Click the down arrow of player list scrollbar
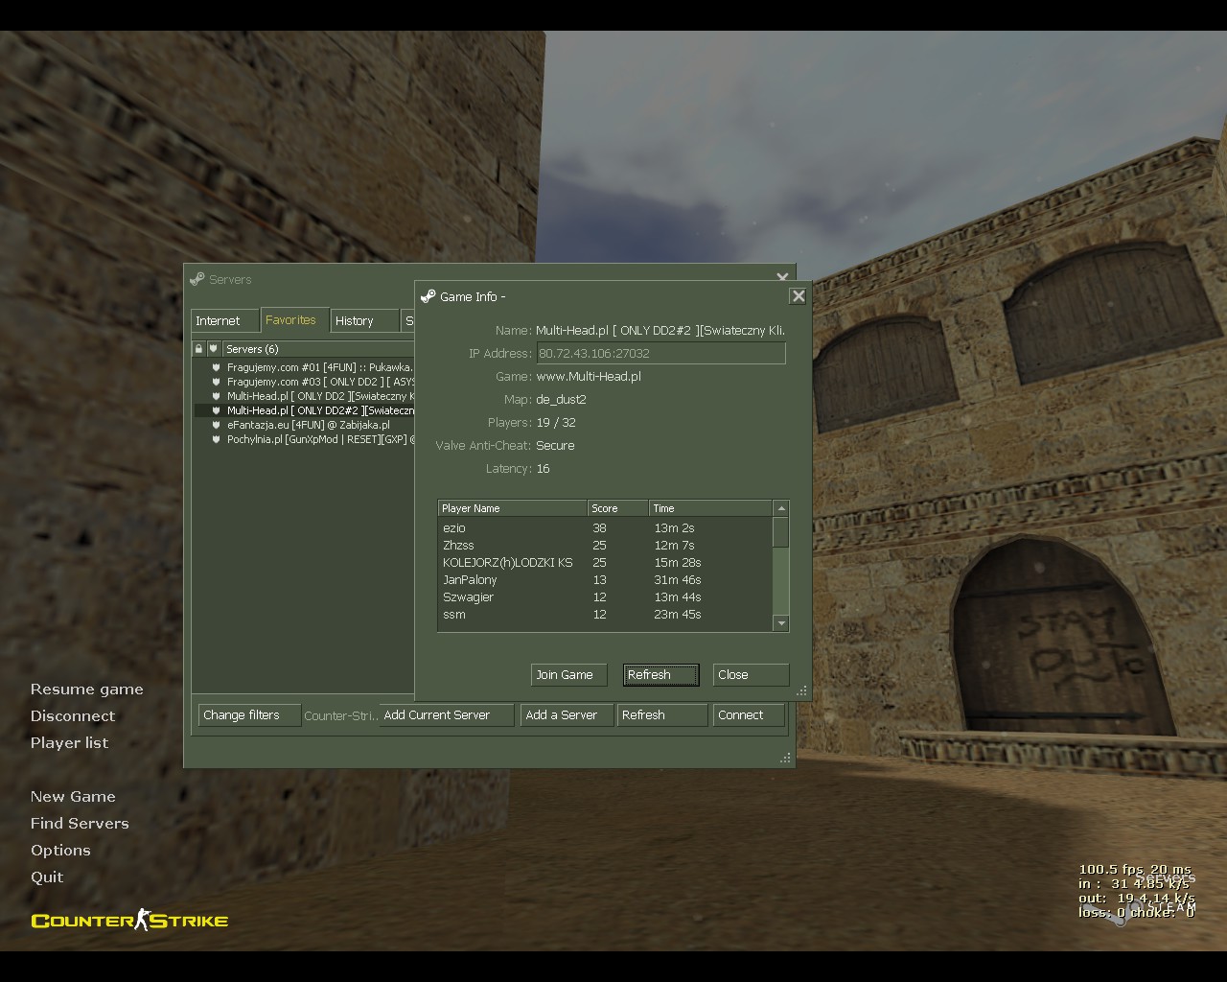Screen dimensions: 1227x982 [781, 623]
